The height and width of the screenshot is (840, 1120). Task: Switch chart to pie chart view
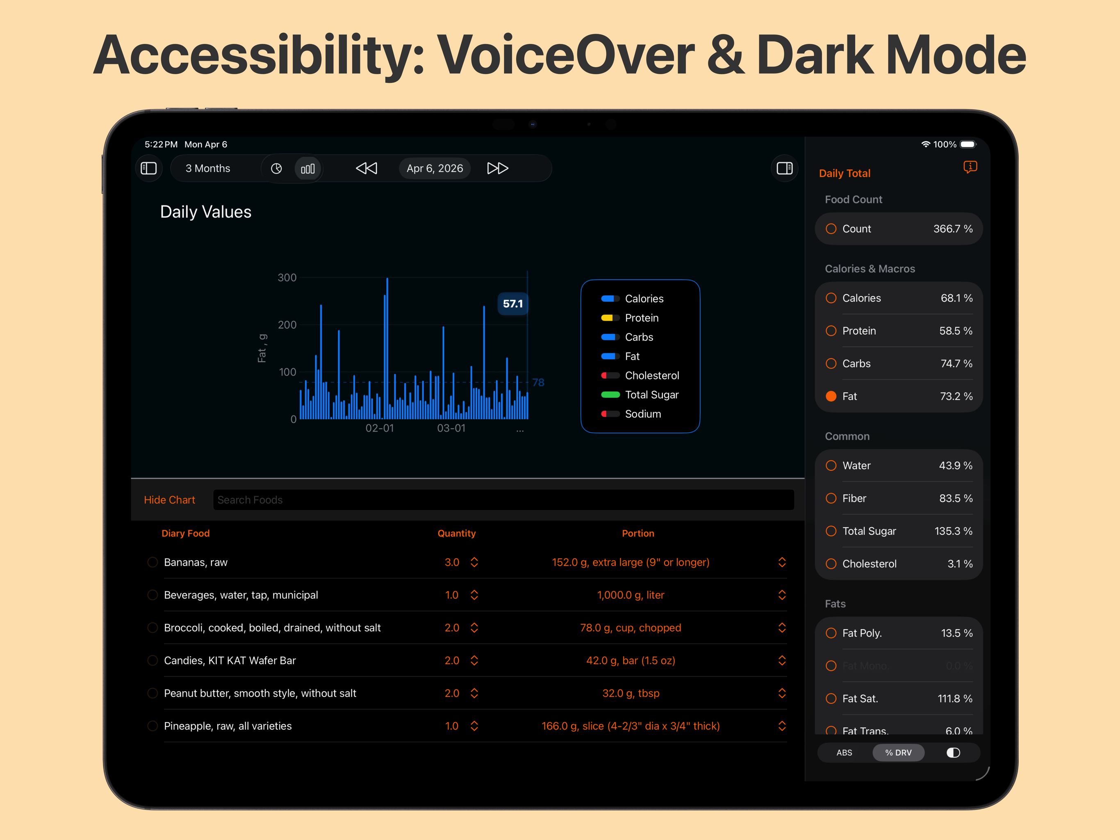tap(276, 168)
